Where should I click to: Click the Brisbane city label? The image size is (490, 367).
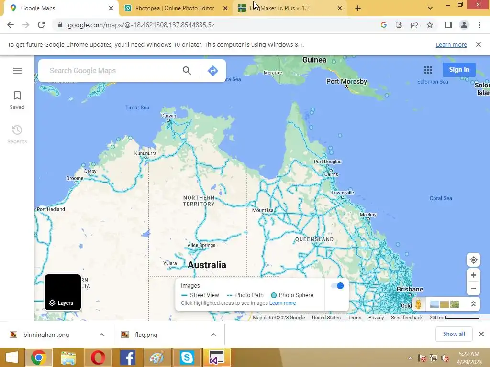[x=410, y=289]
